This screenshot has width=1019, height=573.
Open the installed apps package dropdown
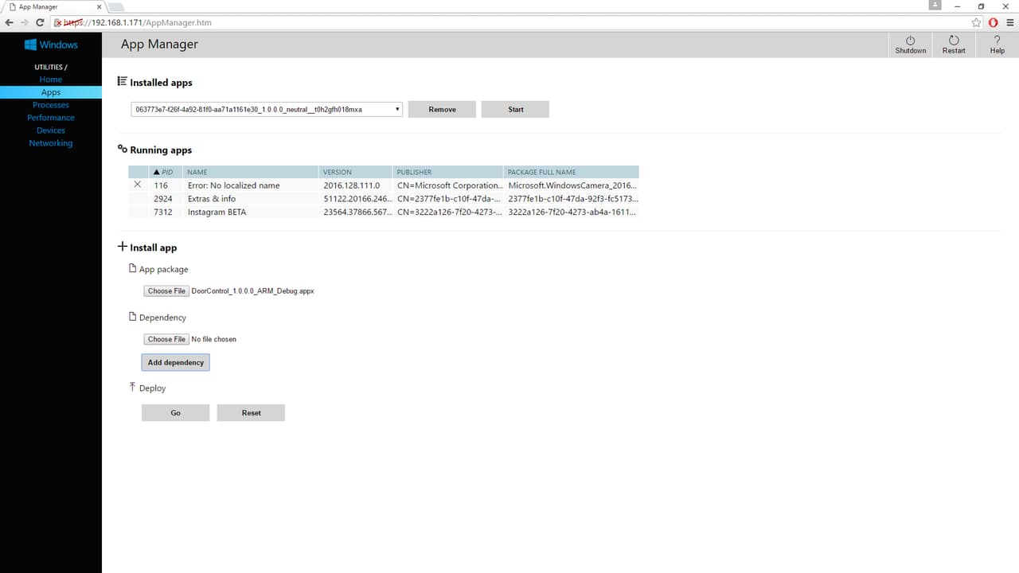pyautogui.click(x=267, y=109)
